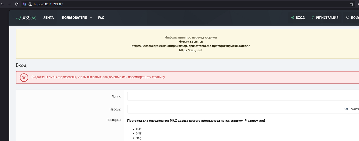The width and height of the screenshot is (359, 141).
Task: Open the FAQ menu item
Action: point(101,18)
